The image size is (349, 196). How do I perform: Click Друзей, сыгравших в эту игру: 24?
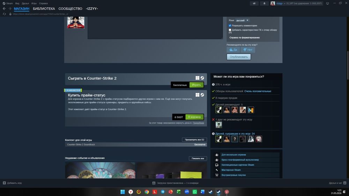click(x=235, y=134)
